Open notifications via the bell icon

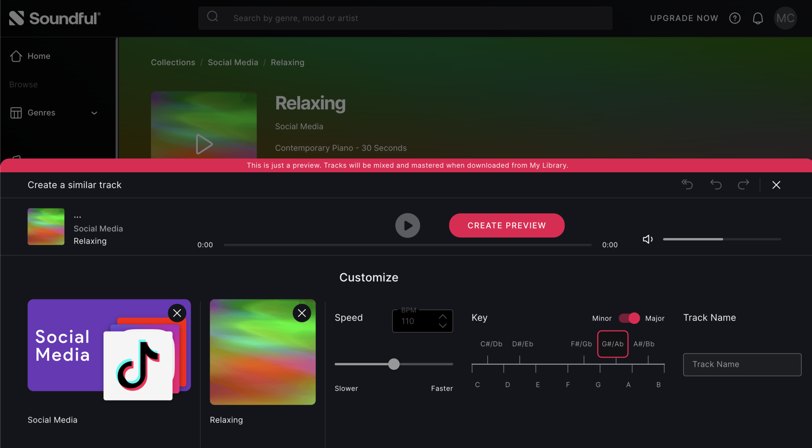point(758,18)
